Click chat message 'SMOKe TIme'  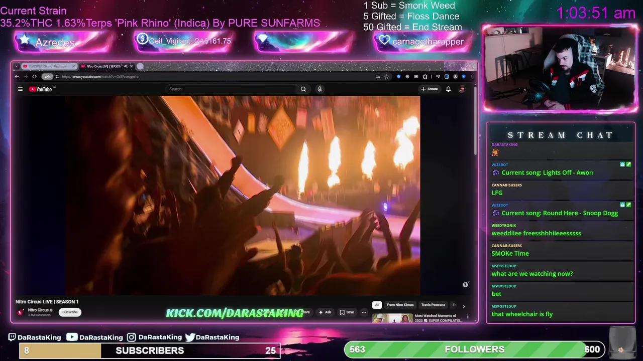(510, 253)
